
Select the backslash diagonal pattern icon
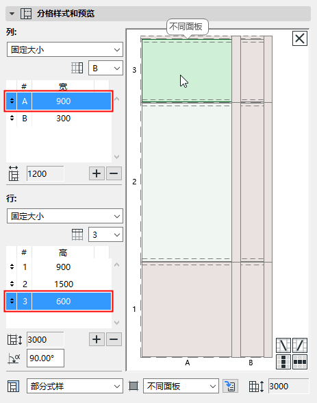[x=283, y=345]
